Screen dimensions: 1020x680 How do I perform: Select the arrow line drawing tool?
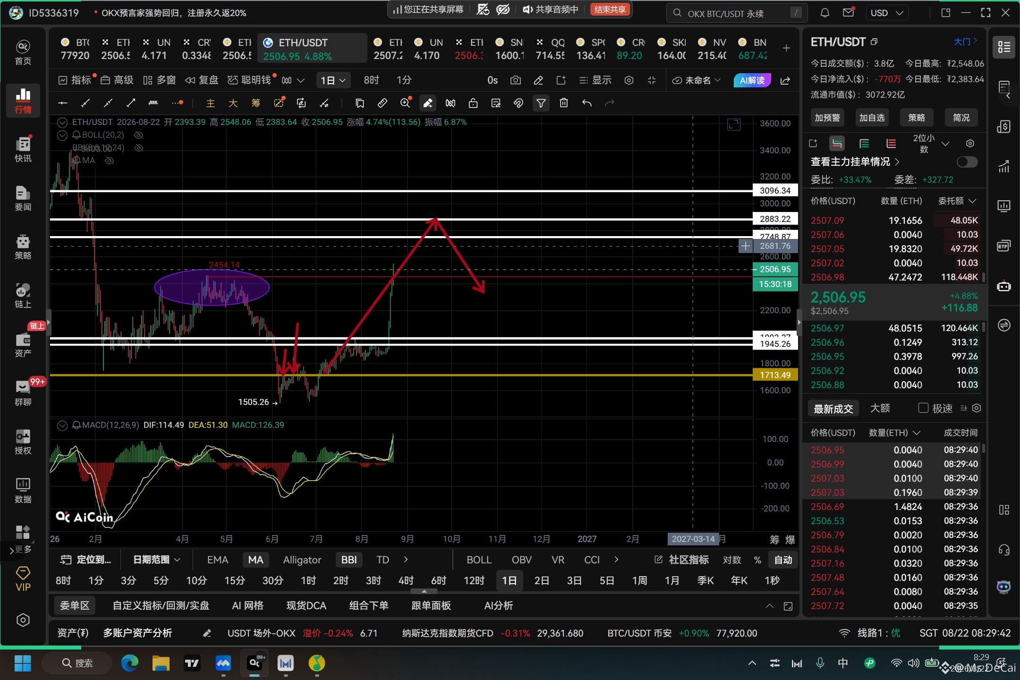point(131,103)
